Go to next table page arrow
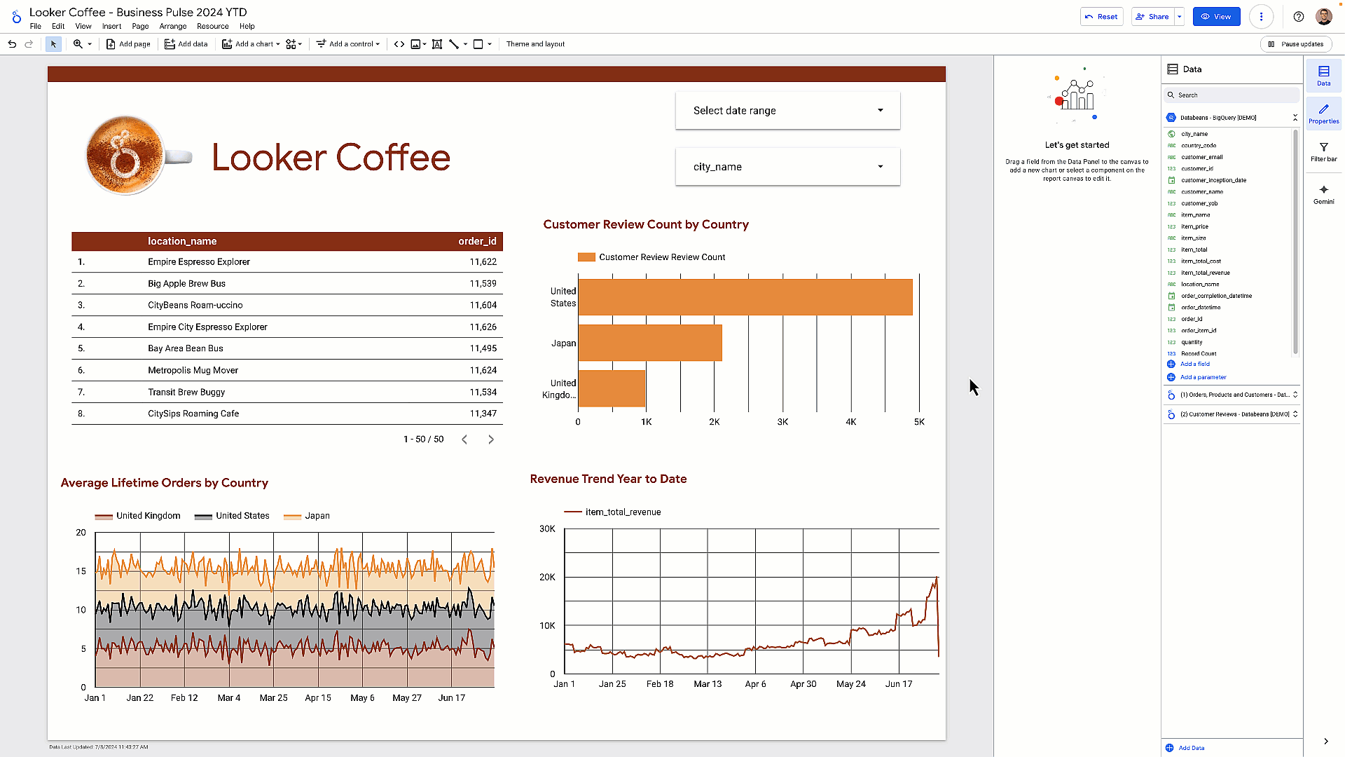 491,439
